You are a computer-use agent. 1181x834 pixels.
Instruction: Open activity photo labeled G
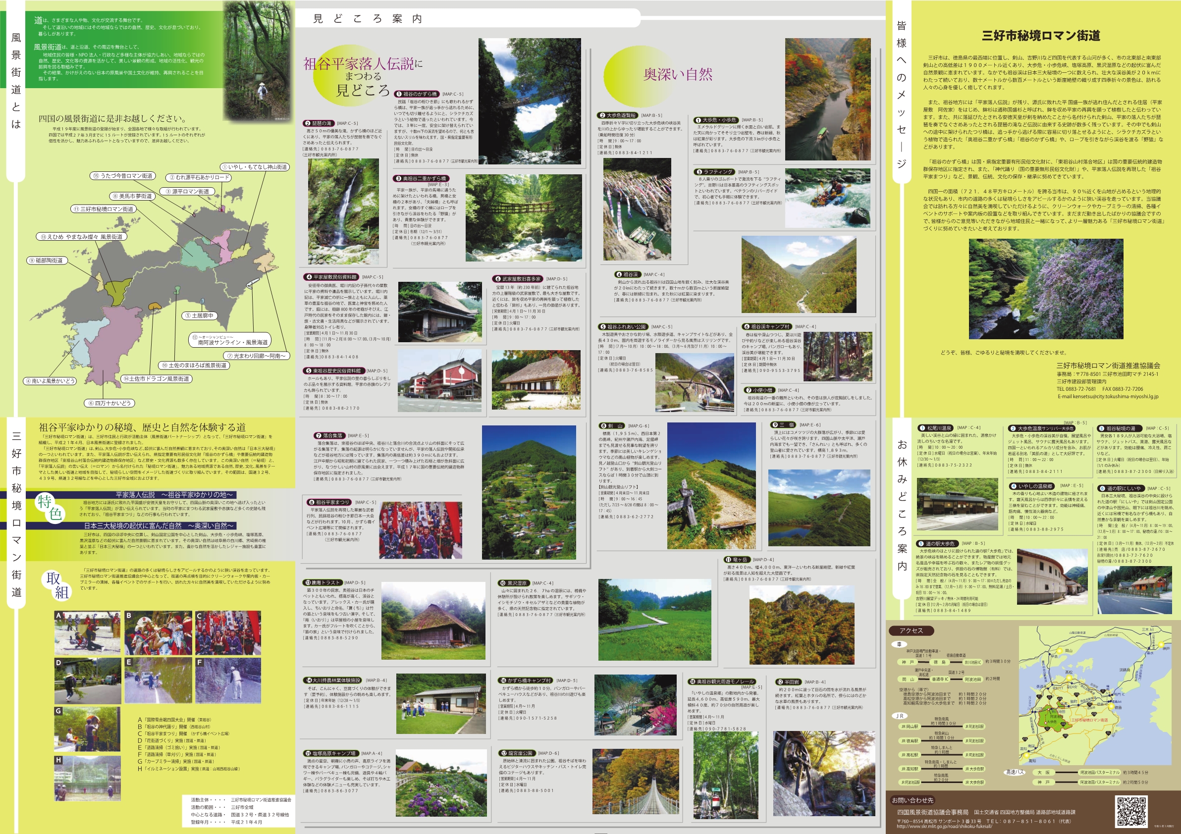(88, 729)
